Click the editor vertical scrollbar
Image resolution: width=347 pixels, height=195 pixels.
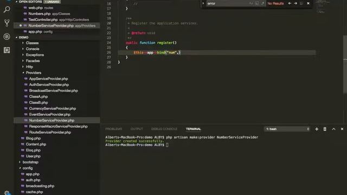coord(345,64)
